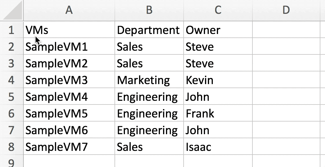Select the SampleVM1 cell

(69, 47)
